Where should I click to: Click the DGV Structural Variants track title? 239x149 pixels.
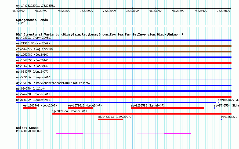pyautogui.click(x=100, y=34)
